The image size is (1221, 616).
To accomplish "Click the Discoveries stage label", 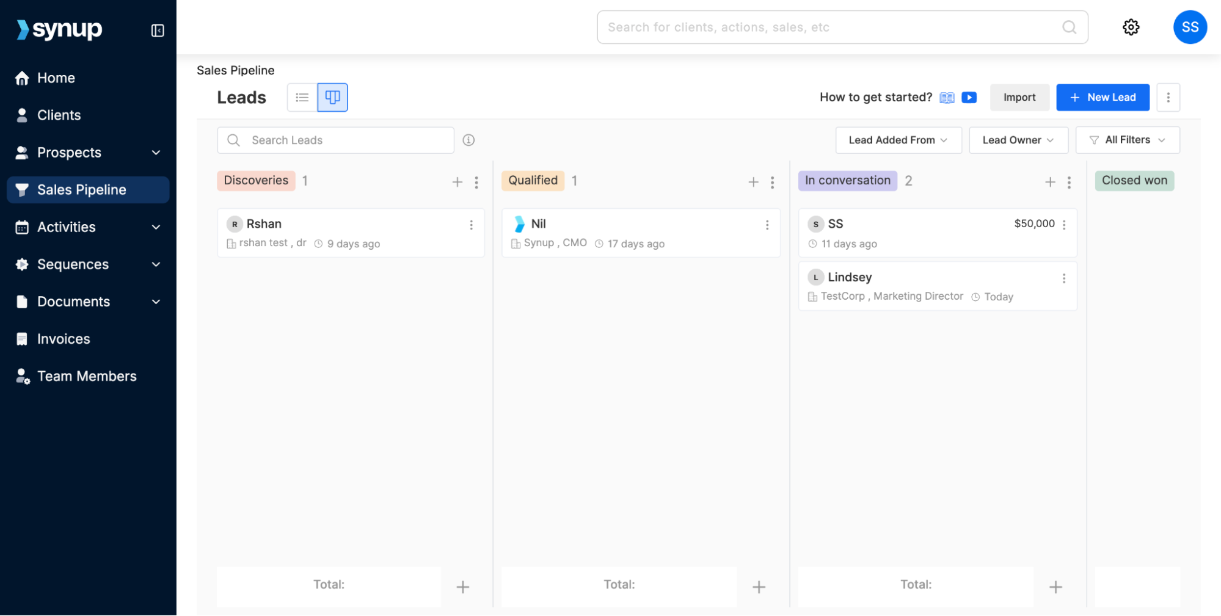I will click(x=256, y=181).
